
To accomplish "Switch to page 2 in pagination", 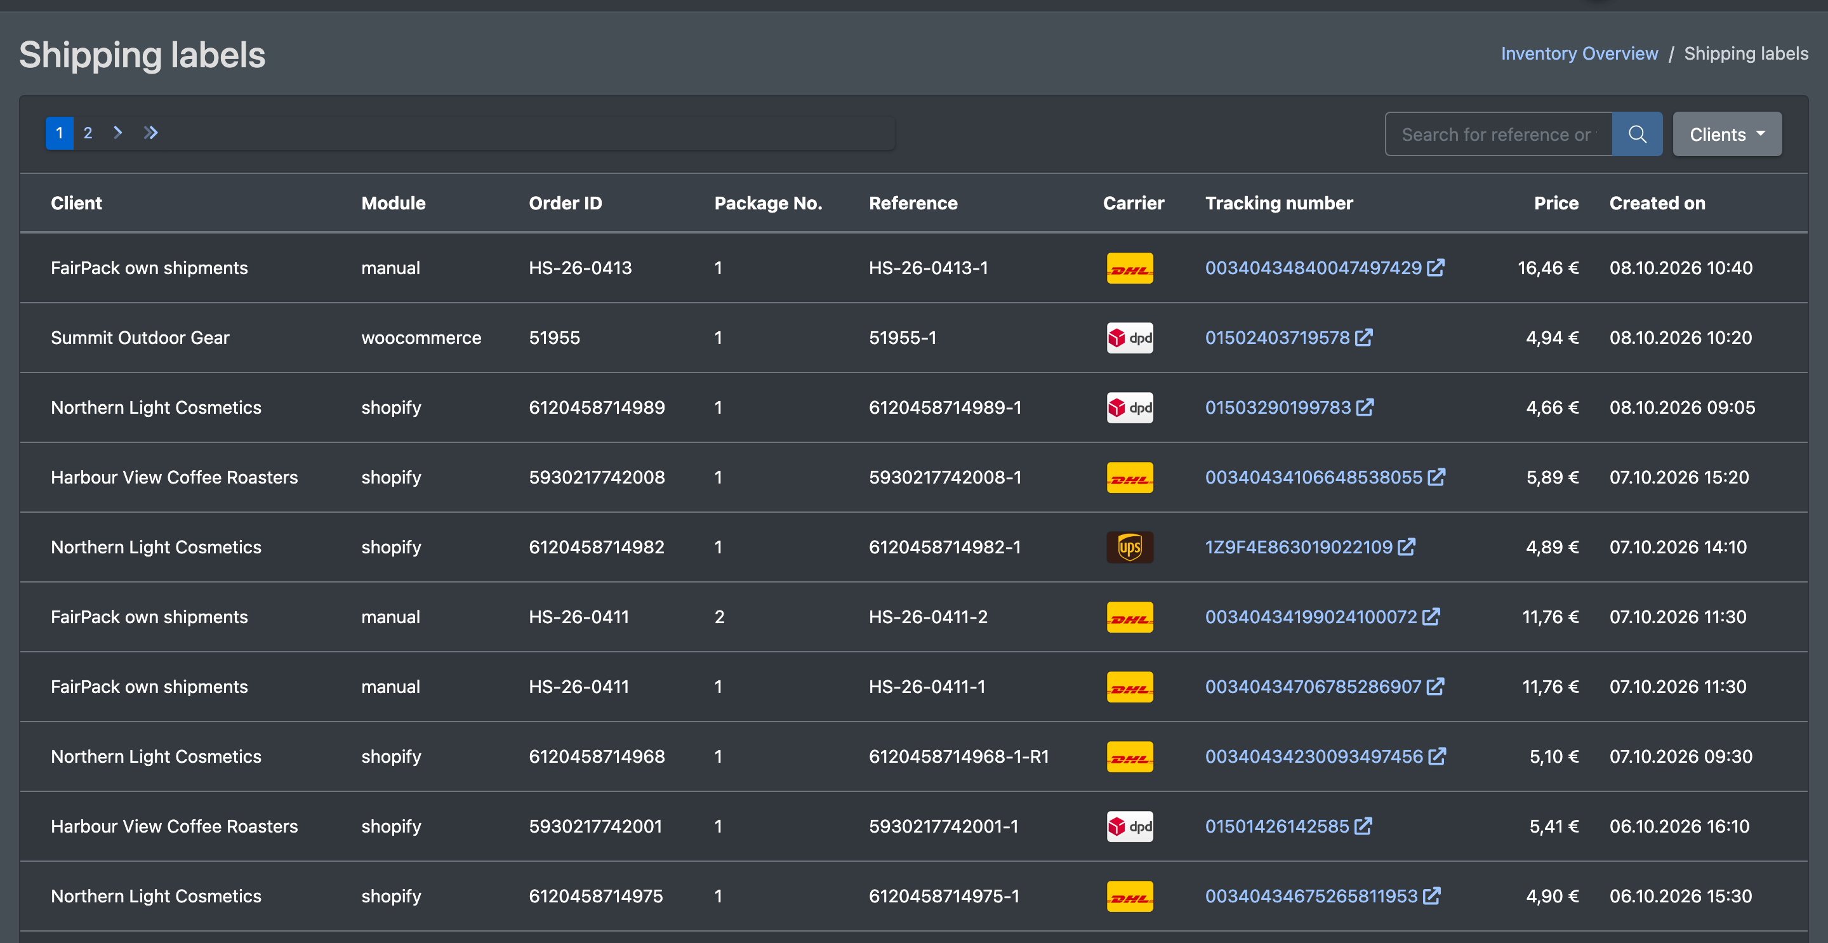I will 88,133.
